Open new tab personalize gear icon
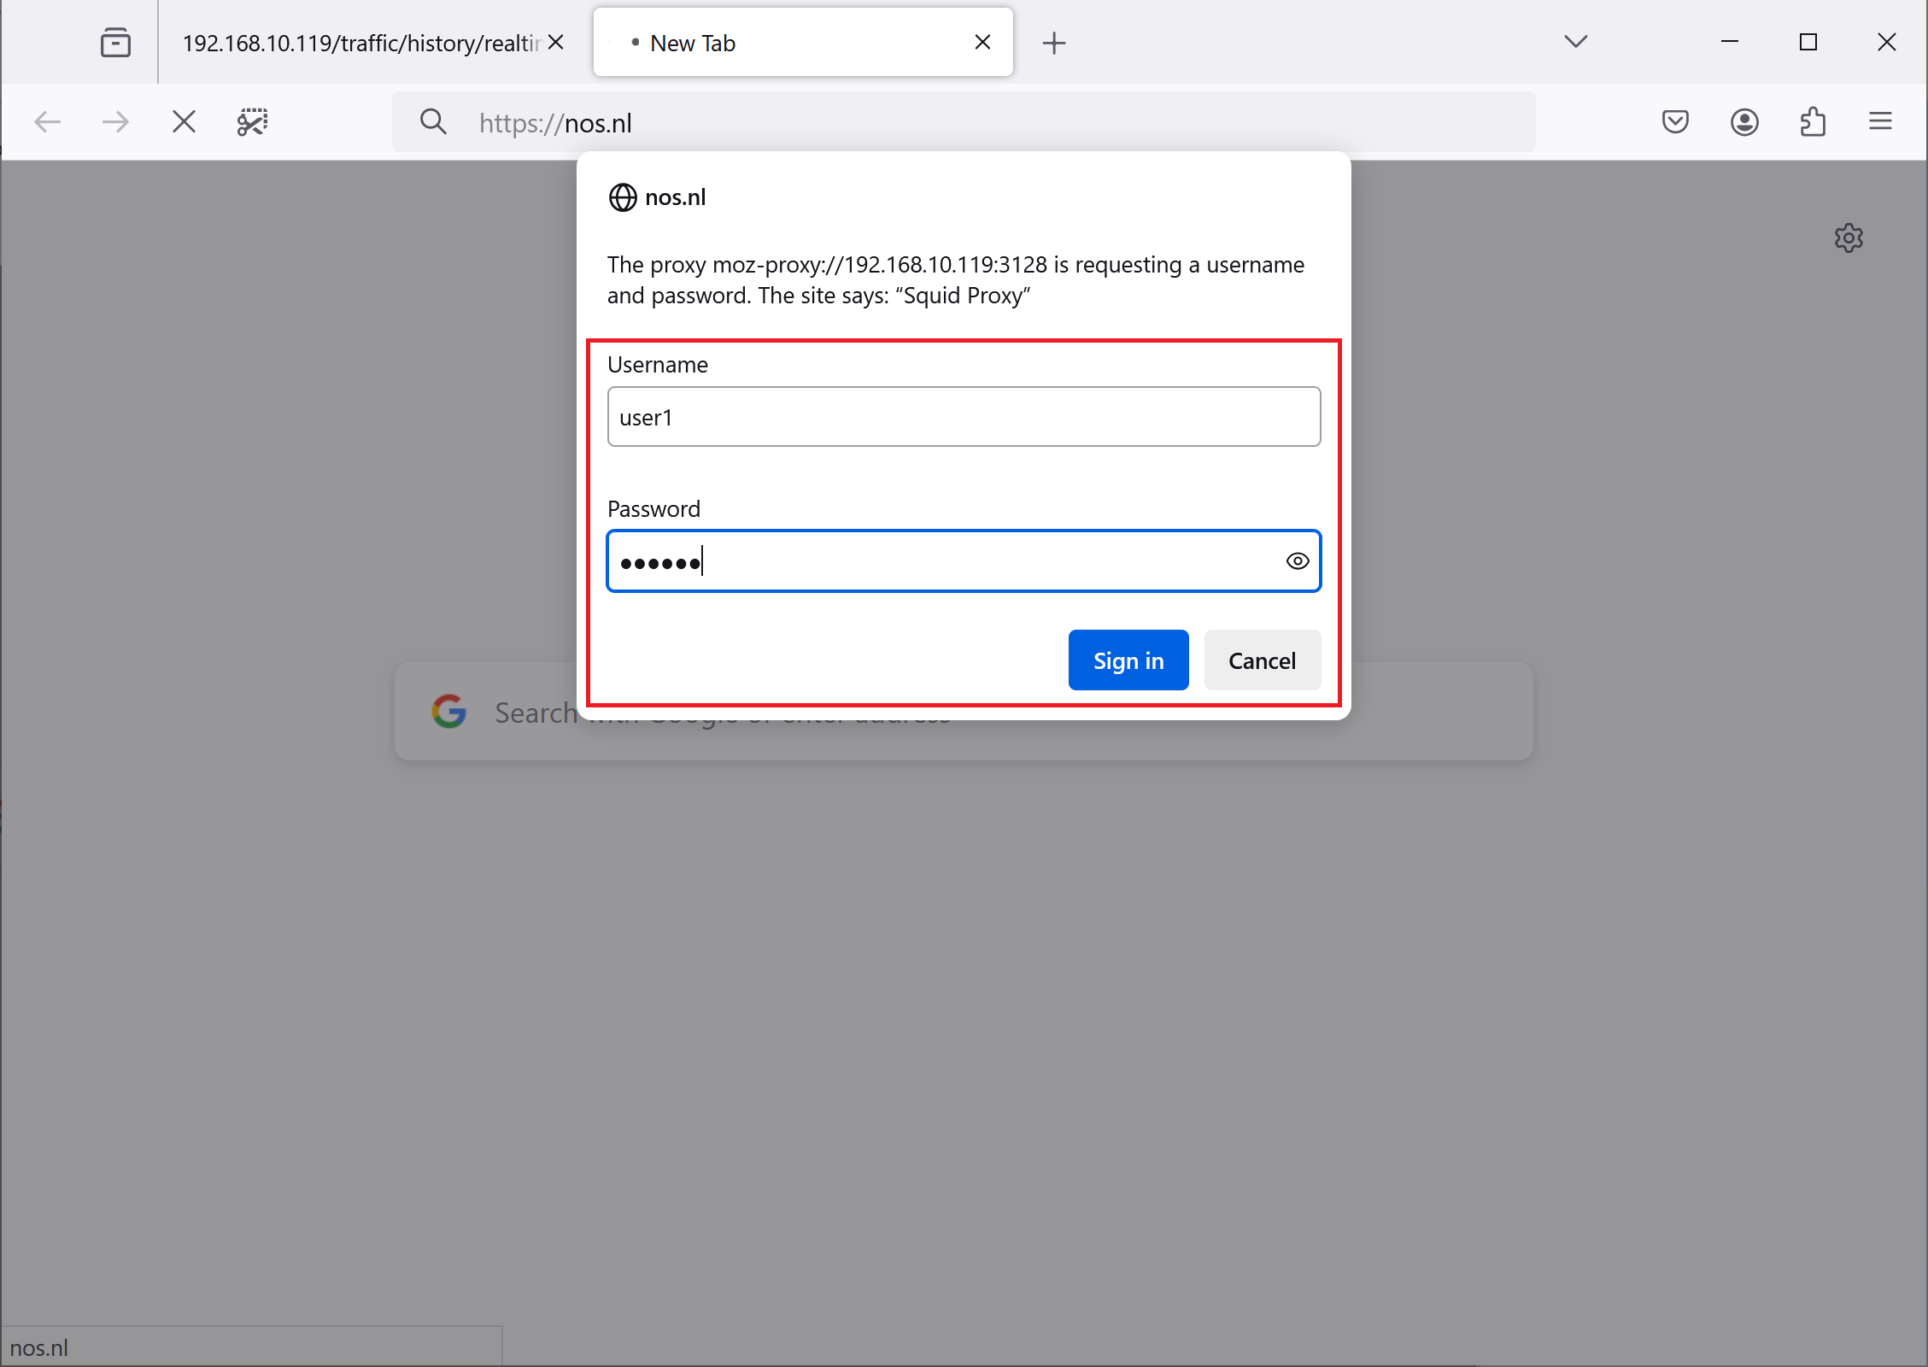The width and height of the screenshot is (1928, 1367). (1849, 238)
